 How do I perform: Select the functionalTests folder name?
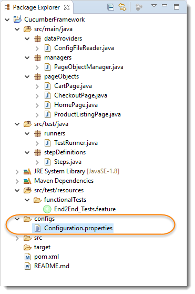point(65,200)
